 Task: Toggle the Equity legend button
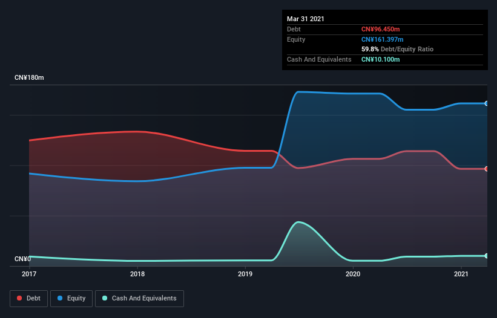pos(71,299)
